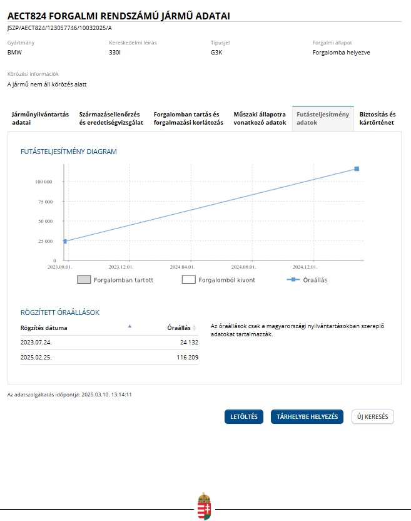Click the 24 132 starting chart data point
The width and height of the screenshot is (411, 521).
point(65,241)
